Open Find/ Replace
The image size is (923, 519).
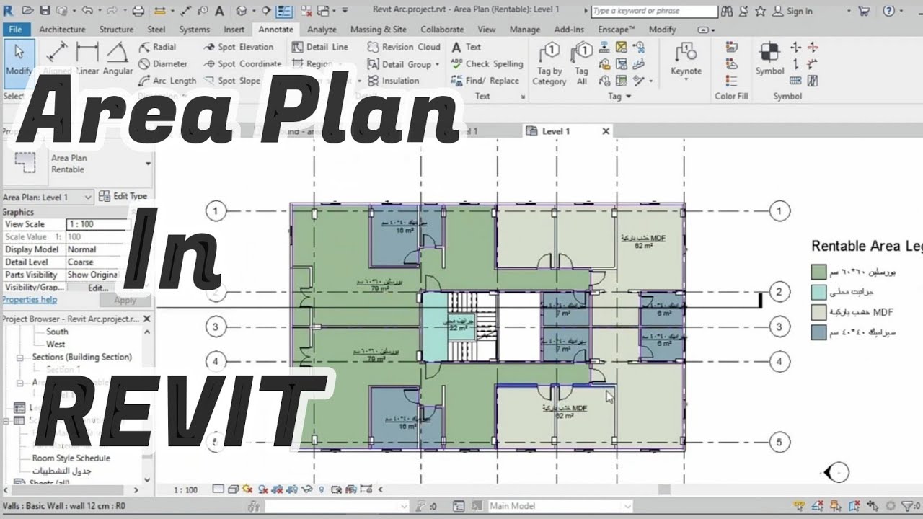(x=485, y=81)
